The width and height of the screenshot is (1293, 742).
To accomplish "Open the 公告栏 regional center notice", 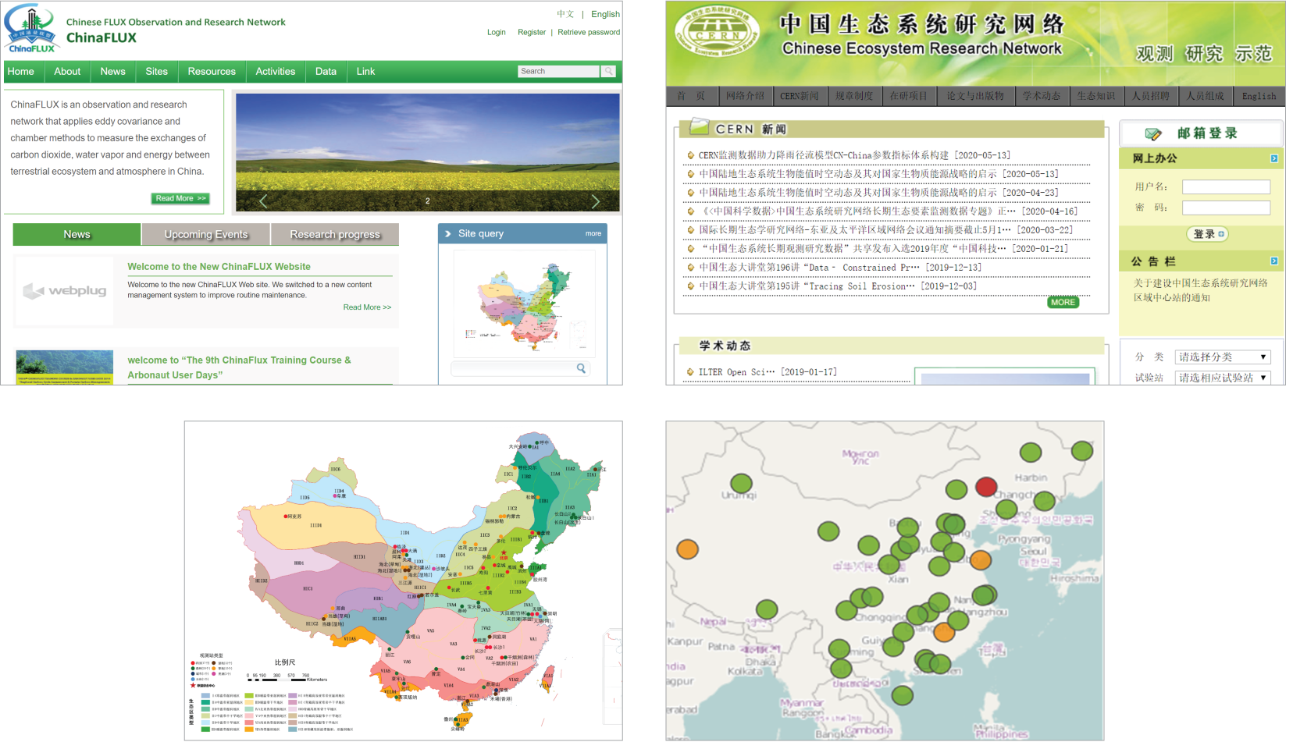I will 1200,290.
